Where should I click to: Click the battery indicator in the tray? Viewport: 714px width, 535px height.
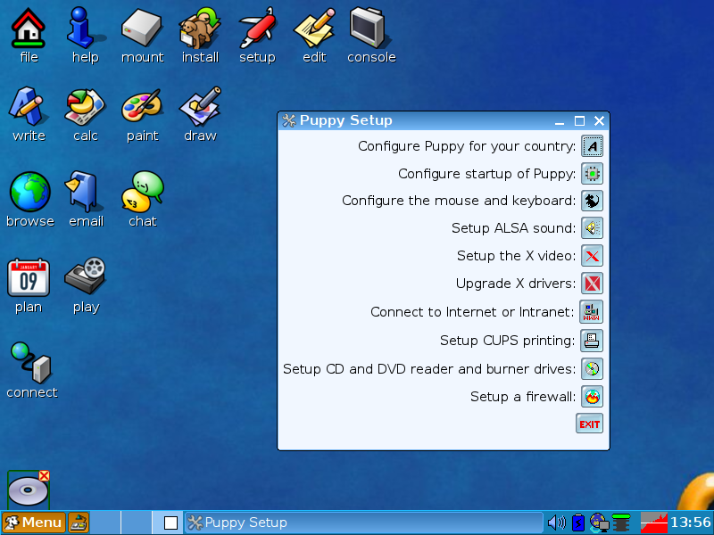tap(578, 523)
